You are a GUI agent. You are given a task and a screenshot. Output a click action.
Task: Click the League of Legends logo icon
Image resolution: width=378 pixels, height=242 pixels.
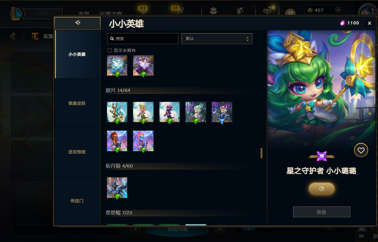tap(17, 14)
